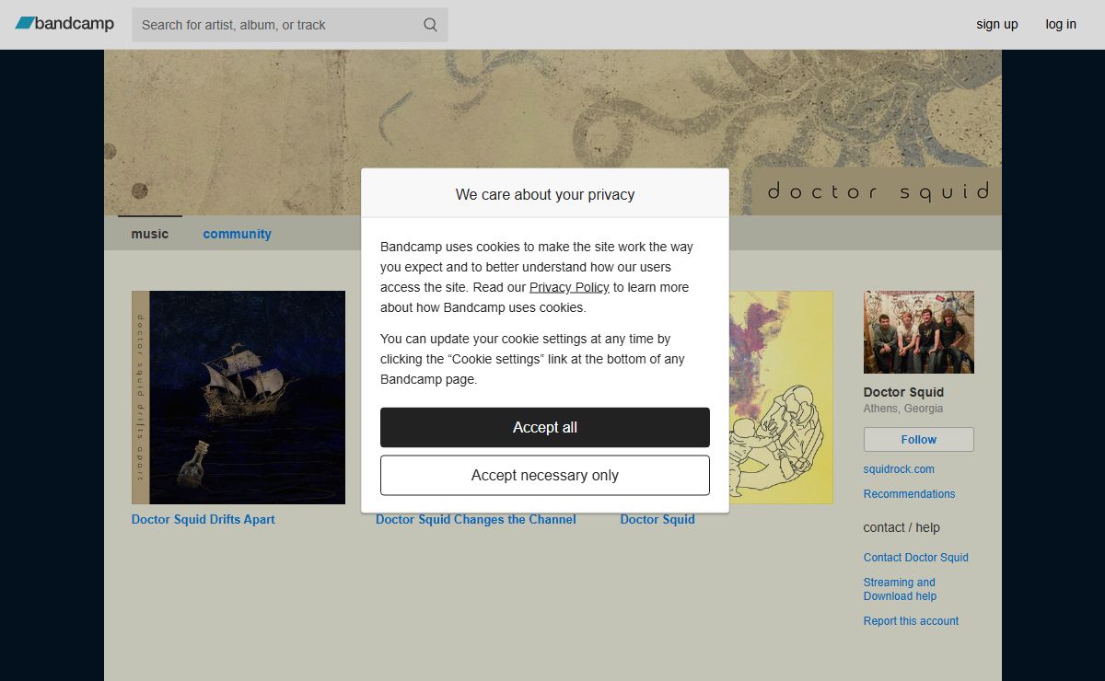
Task: Click the Athens, Georgia location text
Action: pos(903,409)
